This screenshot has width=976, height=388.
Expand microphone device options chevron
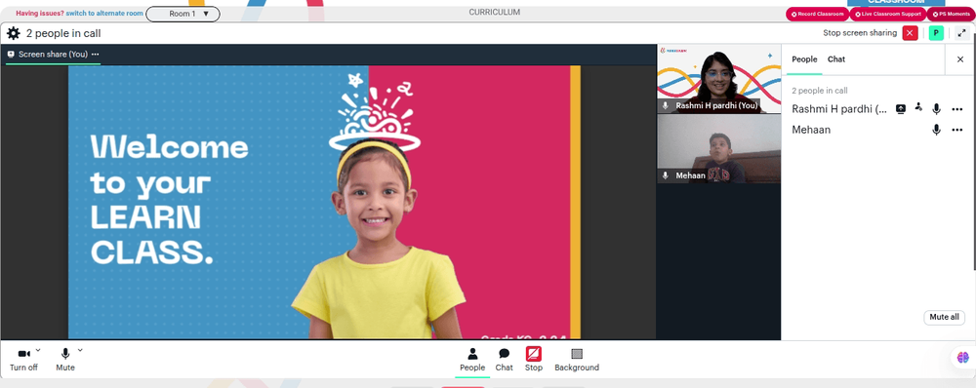(x=80, y=350)
